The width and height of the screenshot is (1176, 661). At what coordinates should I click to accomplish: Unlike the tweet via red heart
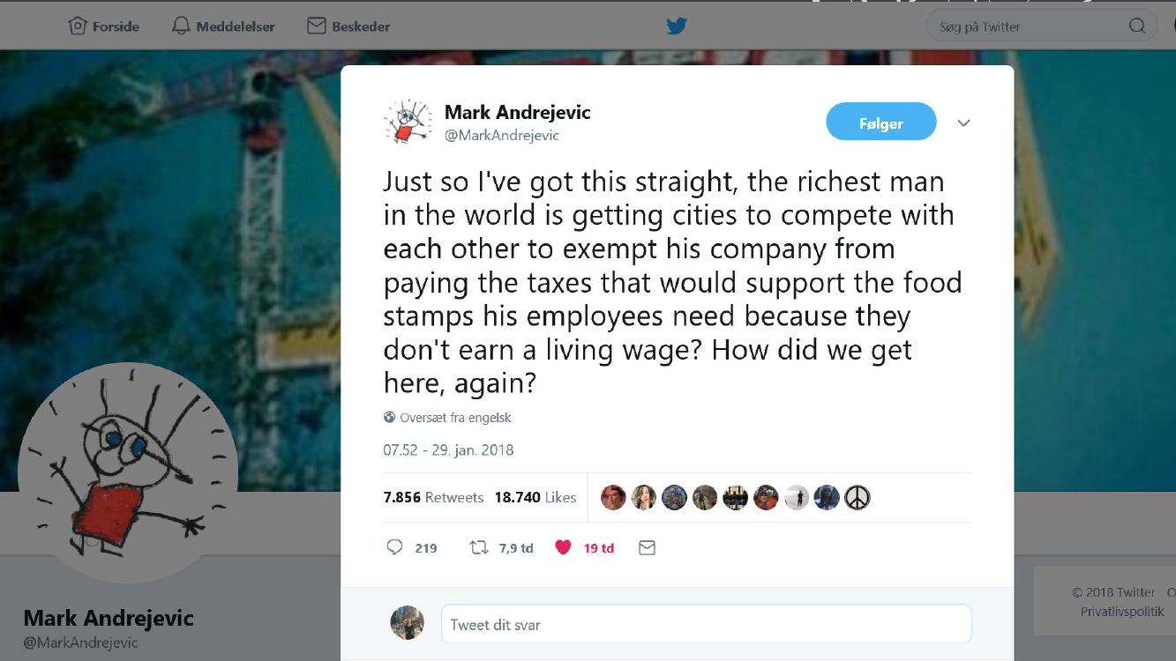point(563,547)
